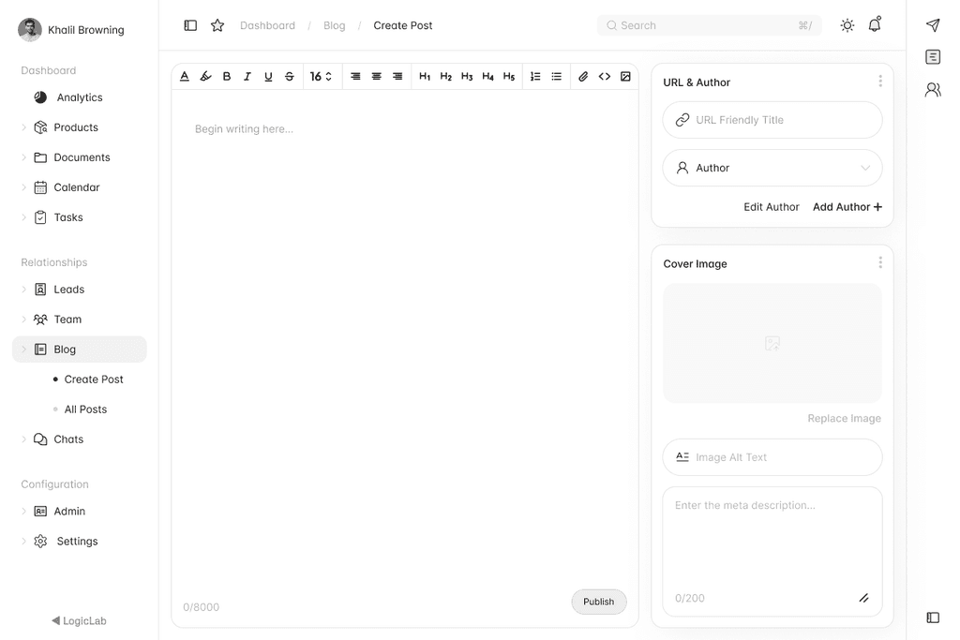
Task: Open the code block tool
Action: pyautogui.click(x=604, y=76)
